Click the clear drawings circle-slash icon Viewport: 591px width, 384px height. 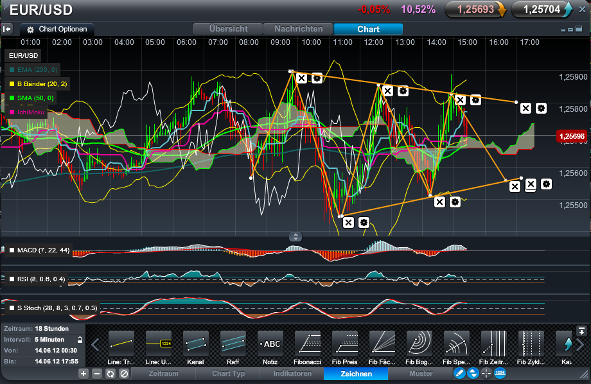[124, 374]
